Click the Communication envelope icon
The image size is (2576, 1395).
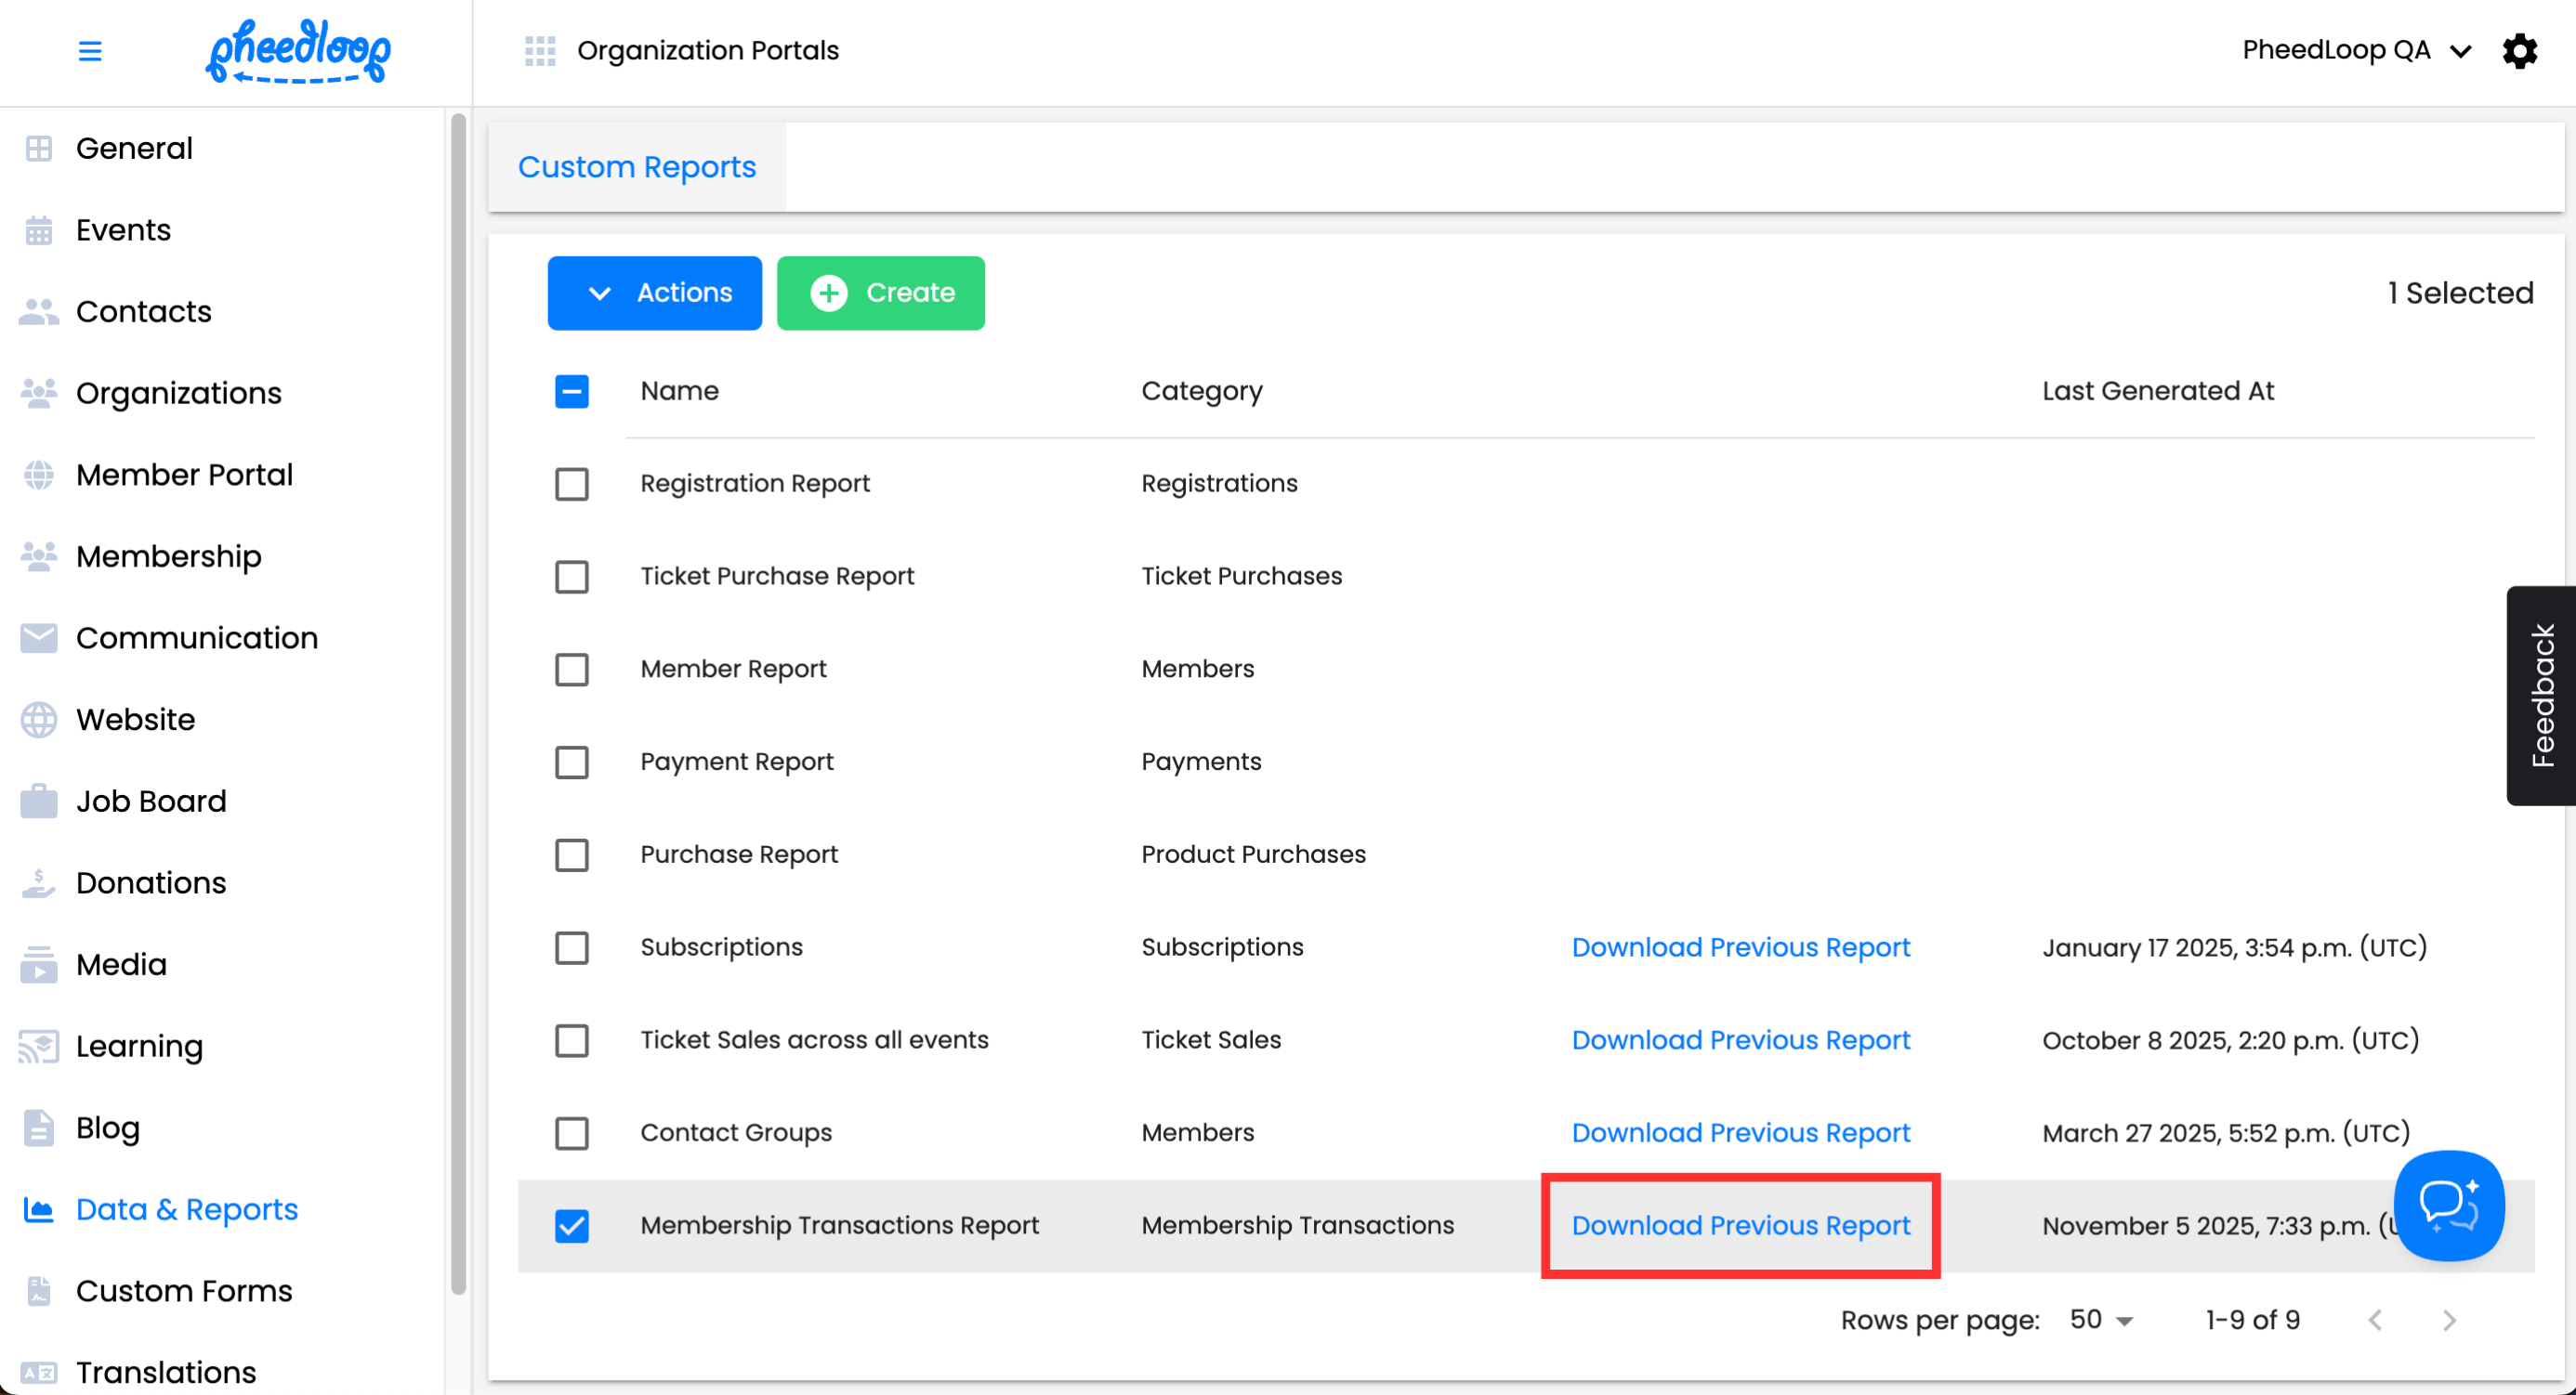(39, 637)
